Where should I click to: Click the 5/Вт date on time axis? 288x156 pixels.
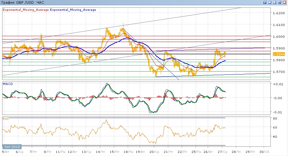pyautogui.click(x=5, y=152)
